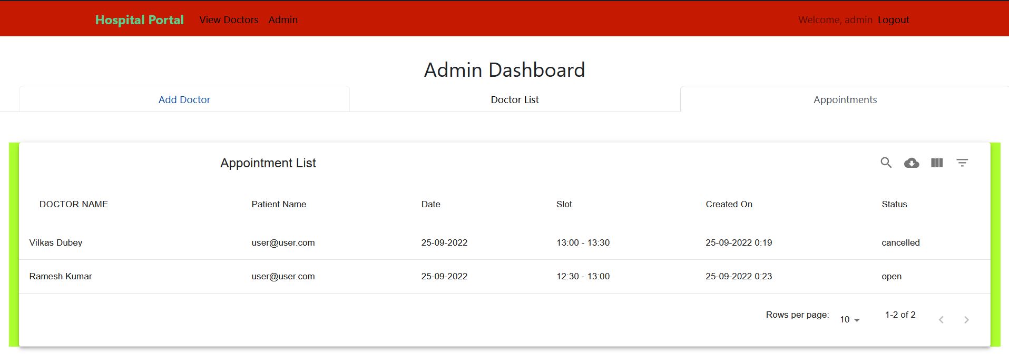Click the date in Vilkas Dubey row

[x=444, y=242]
